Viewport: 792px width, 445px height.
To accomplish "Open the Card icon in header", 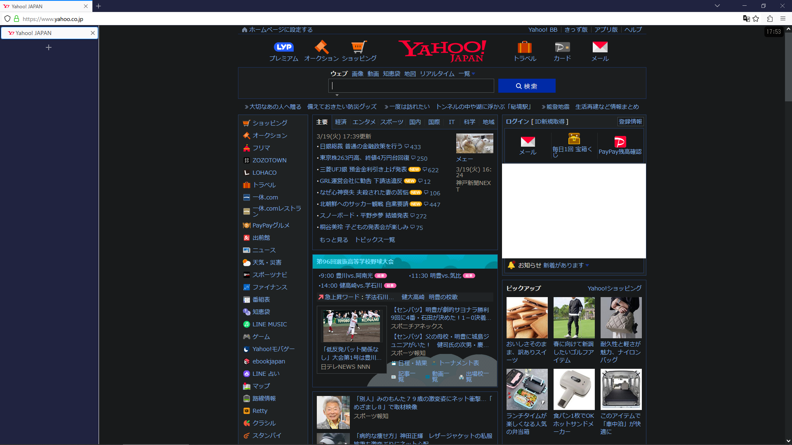I will pyautogui.click(x=562, y=47).
